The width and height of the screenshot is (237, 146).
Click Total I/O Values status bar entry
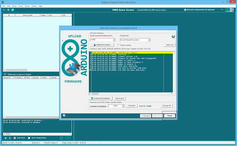pyautogui.click(x=51, y=143)
